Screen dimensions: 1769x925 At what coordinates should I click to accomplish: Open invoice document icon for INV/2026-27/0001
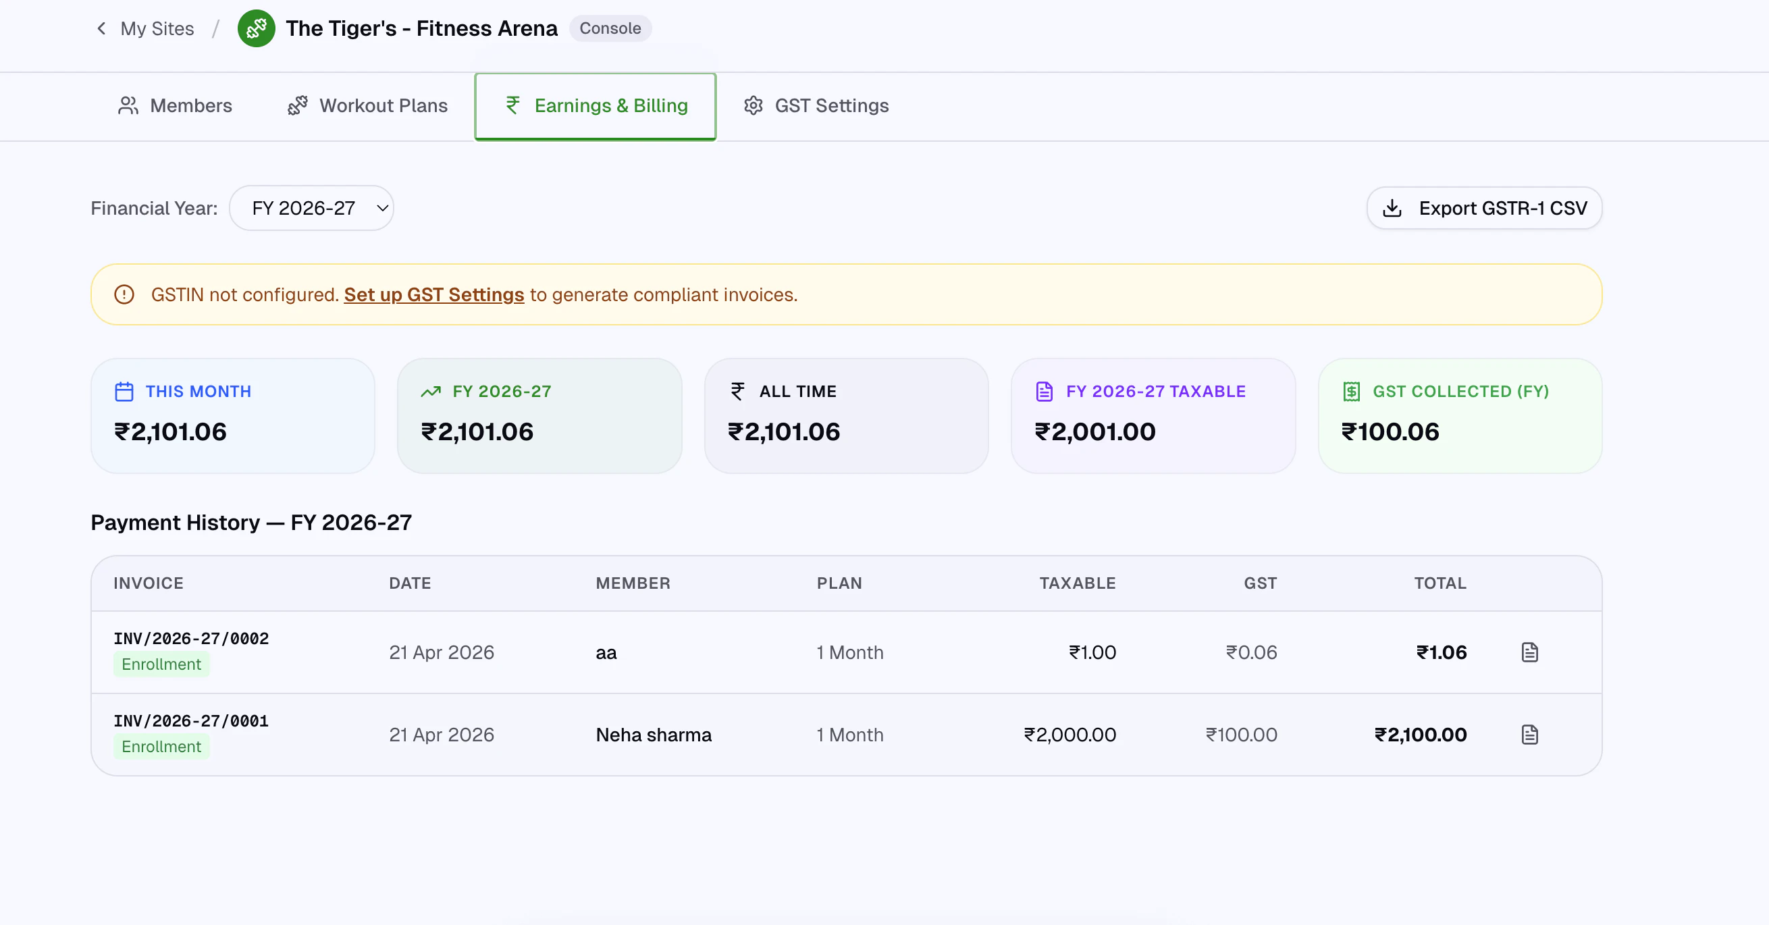pos(1529,734)
